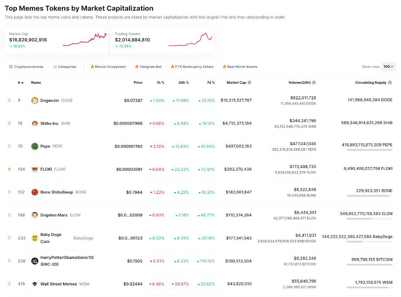Click Circulating Supply info icon
Viewport: 401px width, 297px height.
click(390, 82)
